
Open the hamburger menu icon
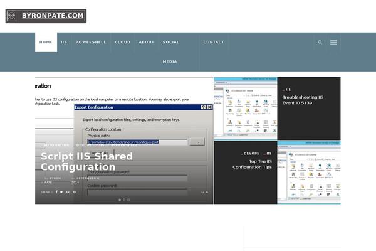[333, 42]
